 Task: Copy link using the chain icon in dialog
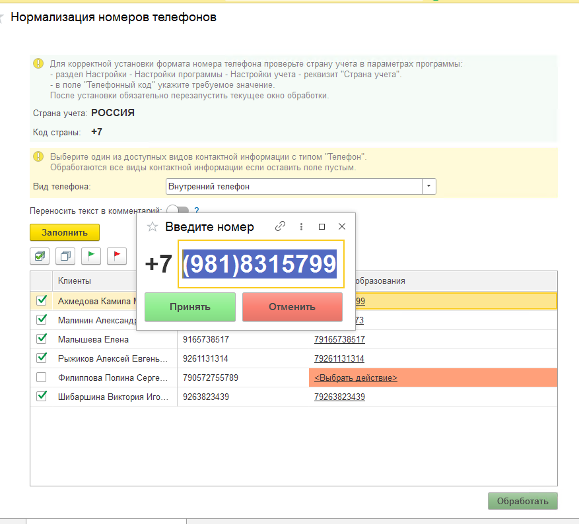click(x=280, y=226)
